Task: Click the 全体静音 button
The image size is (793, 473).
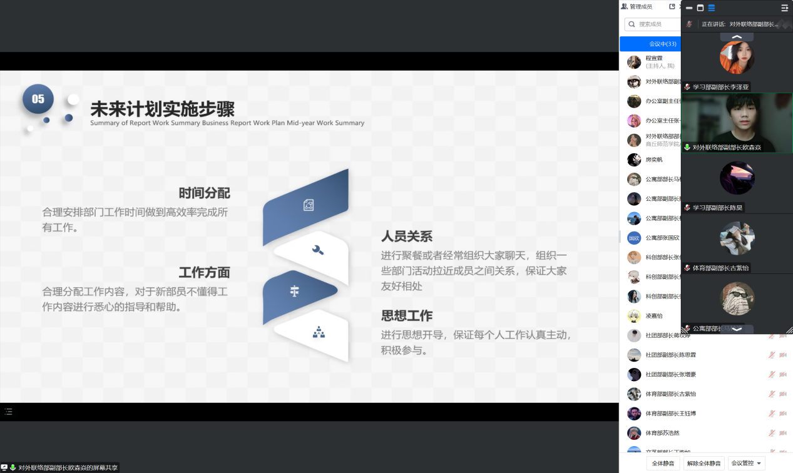Action: [663, 464]
